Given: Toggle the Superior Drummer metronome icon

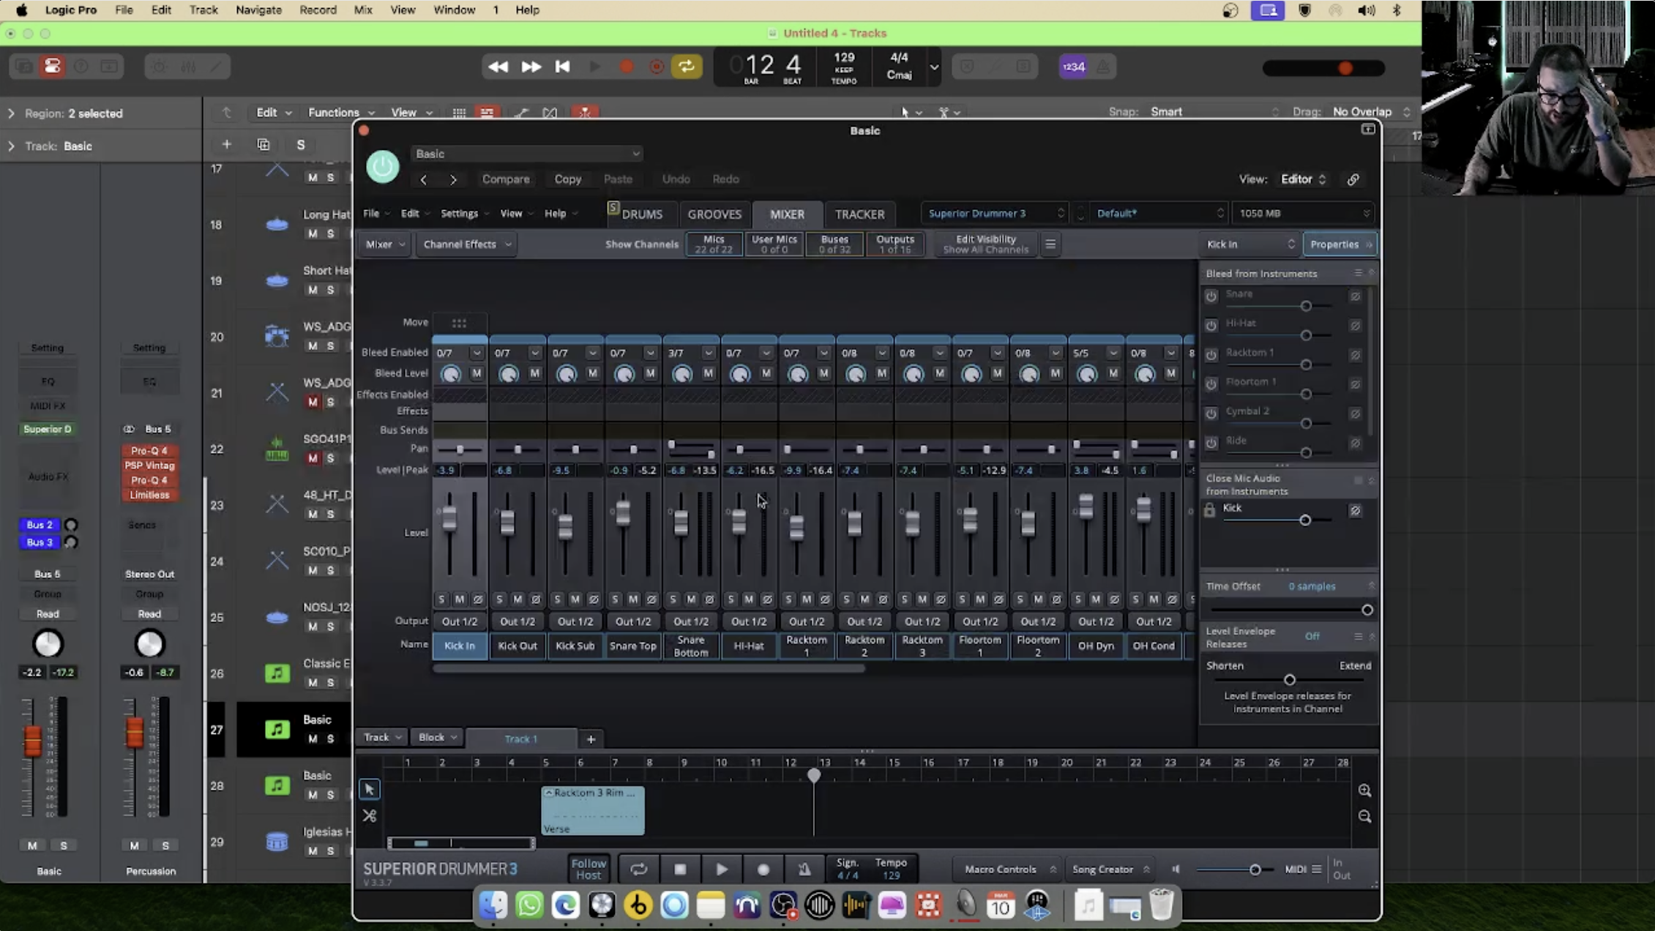Looking at the screenshot, I should (x=804, y=869).
